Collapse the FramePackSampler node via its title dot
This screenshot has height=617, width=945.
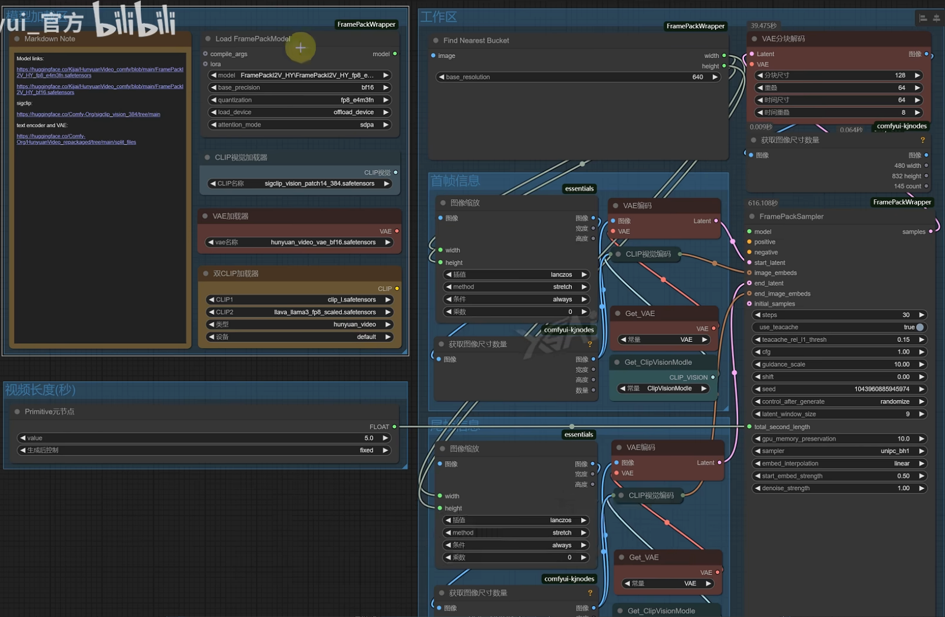752,217
